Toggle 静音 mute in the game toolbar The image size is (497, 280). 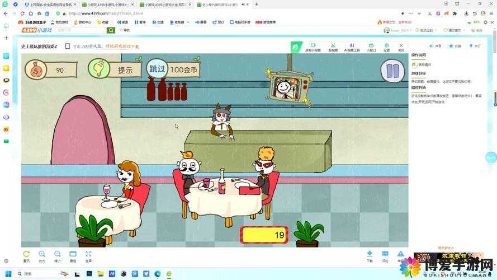201,22
